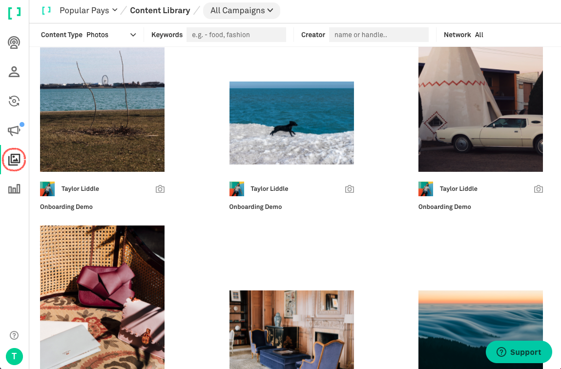
Task: Click camera icon under the black dog photo
Action: point(349,189)
